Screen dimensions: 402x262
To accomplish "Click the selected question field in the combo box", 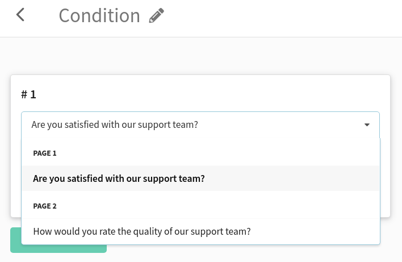I will coord(200,124).
